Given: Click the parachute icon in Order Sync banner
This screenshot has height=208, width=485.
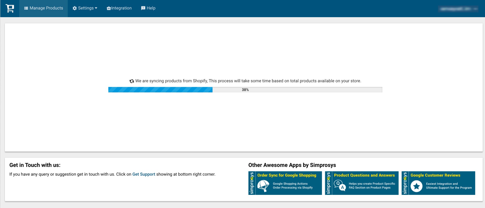Looking at the screenshot, I should point(263,186).
